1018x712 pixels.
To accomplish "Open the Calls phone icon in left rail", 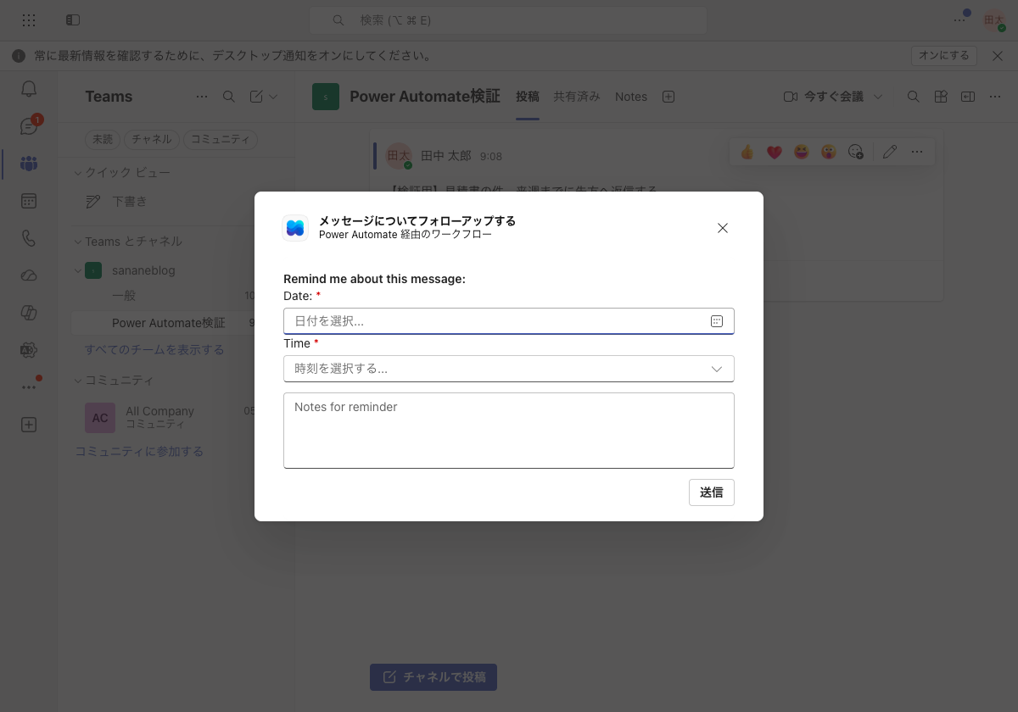I will coord(29,238).
